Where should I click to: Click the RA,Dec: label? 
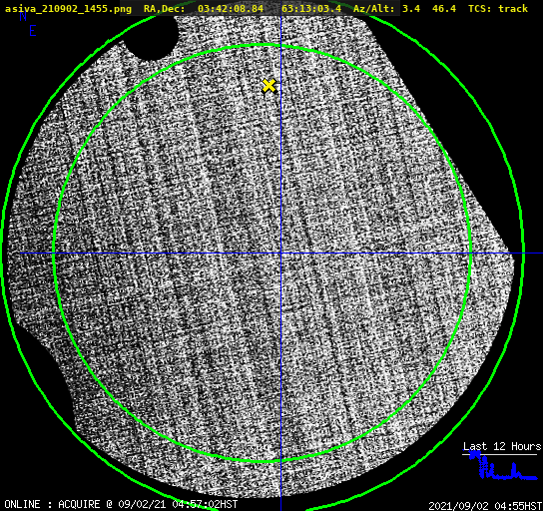165,8
